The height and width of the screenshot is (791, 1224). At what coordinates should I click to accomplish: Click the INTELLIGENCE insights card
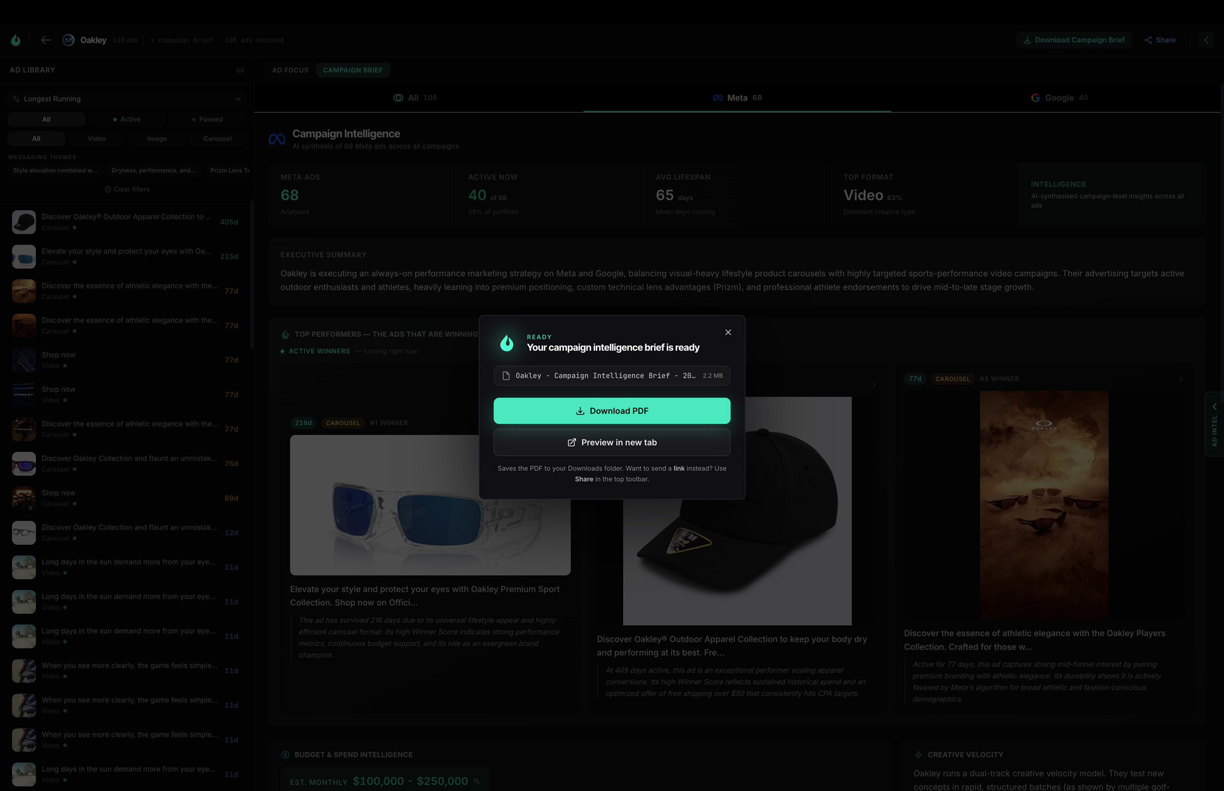pyautogui.click(x=1111, y=195)
